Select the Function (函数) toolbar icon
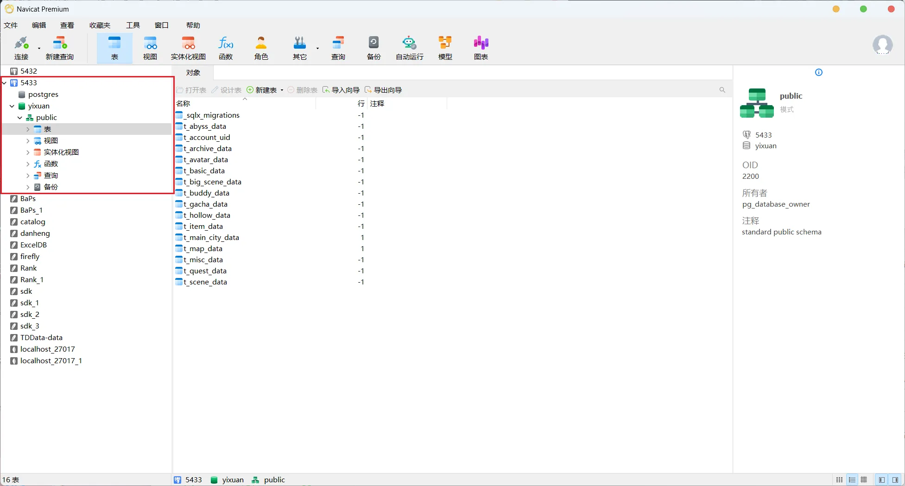Viewport: 905px width, 486px height. 226,48
